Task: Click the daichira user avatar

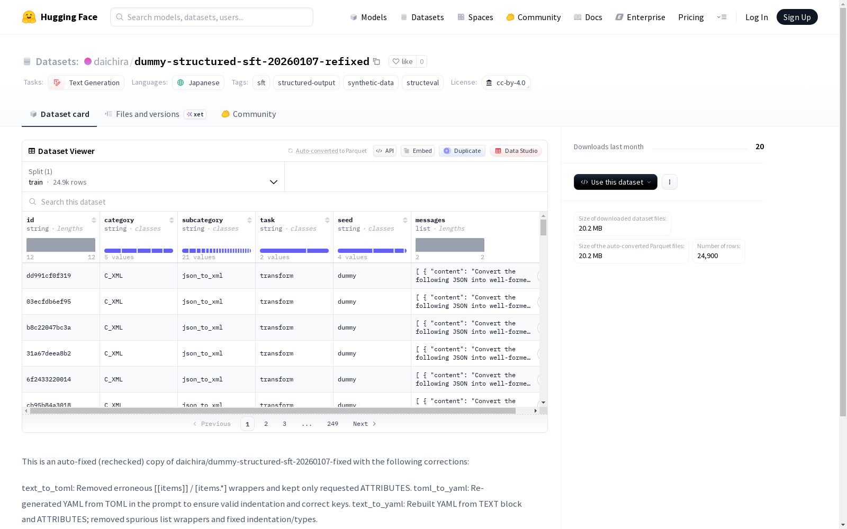Action: pyautogui.click(x=88, y=61)
